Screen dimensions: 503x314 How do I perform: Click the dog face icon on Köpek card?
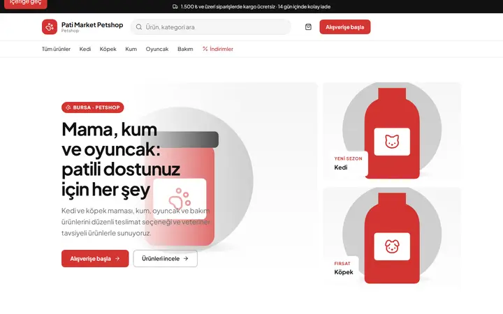[x=392, y=246]
